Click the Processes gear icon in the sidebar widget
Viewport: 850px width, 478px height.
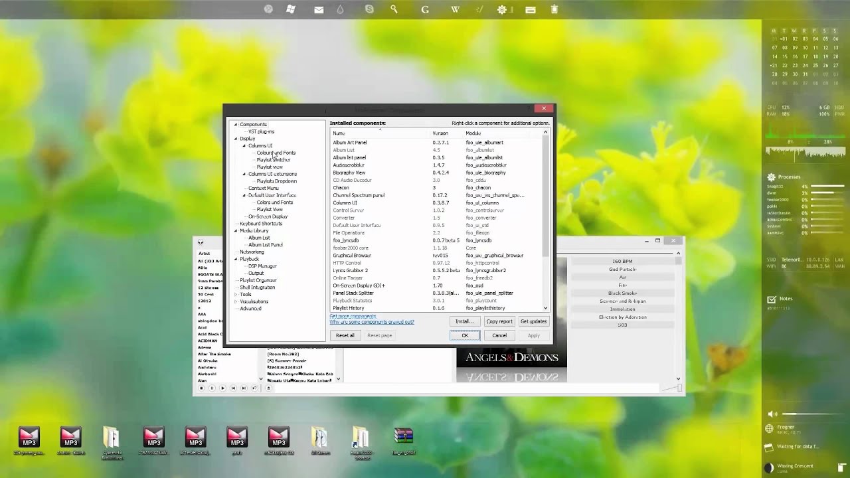(771, 177)
